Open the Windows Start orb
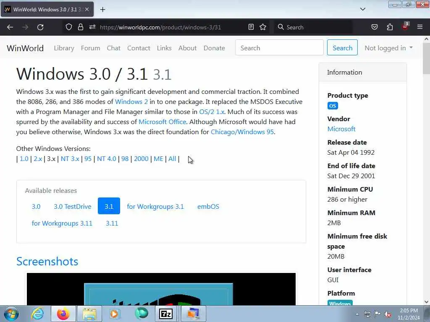The height and width of the screenshot is (322, 430). click(x=11, y=314)
